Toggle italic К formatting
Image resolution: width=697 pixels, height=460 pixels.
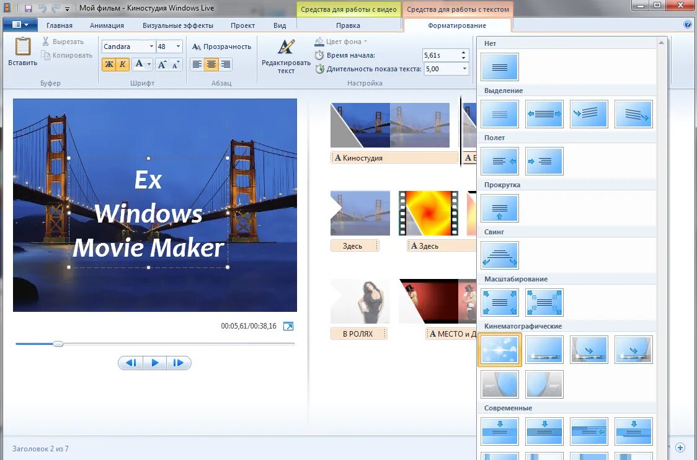[x=123, y=64]
